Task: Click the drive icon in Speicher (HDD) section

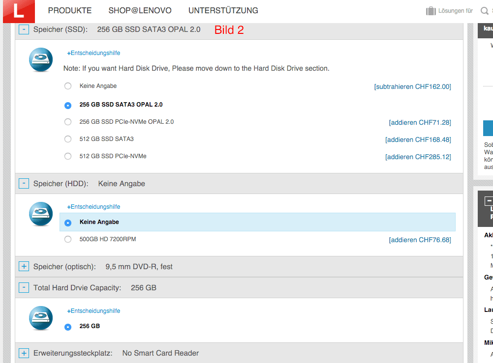Action: pos(41,214)
